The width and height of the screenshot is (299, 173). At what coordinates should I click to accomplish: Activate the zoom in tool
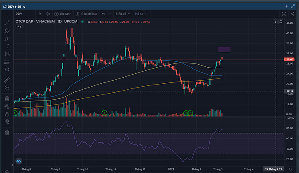pyautogui.click(x=7, y=88)
